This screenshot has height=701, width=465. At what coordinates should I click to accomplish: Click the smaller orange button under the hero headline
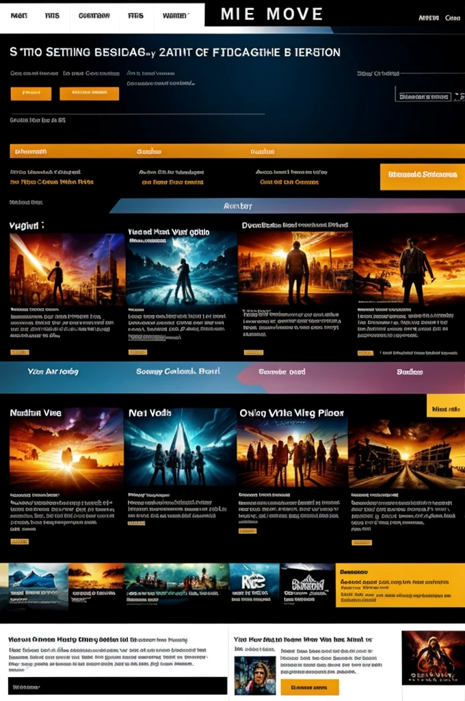31,93
